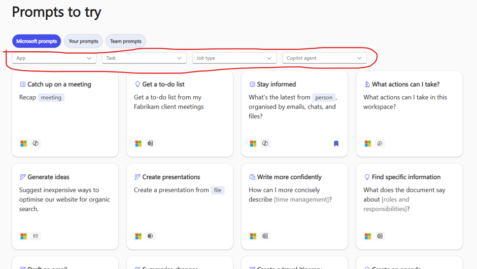Viewport: 477px width, 269px height.
Task: Open the Generate ideas prompt card
Action: pyautogui.click(x=65, y=207)
